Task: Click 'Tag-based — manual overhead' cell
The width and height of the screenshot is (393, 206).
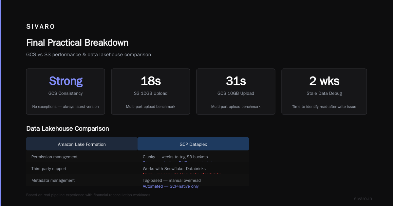Action: 172,180
